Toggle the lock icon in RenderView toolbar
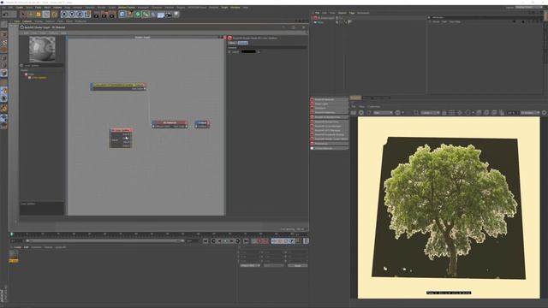 (444, 113)
